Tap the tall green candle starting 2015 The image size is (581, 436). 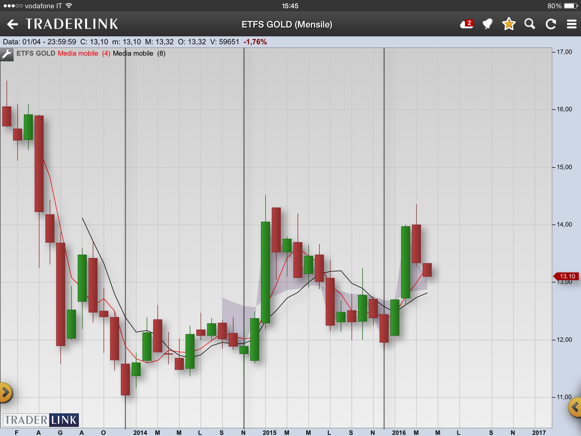click(x=266, y=272)
